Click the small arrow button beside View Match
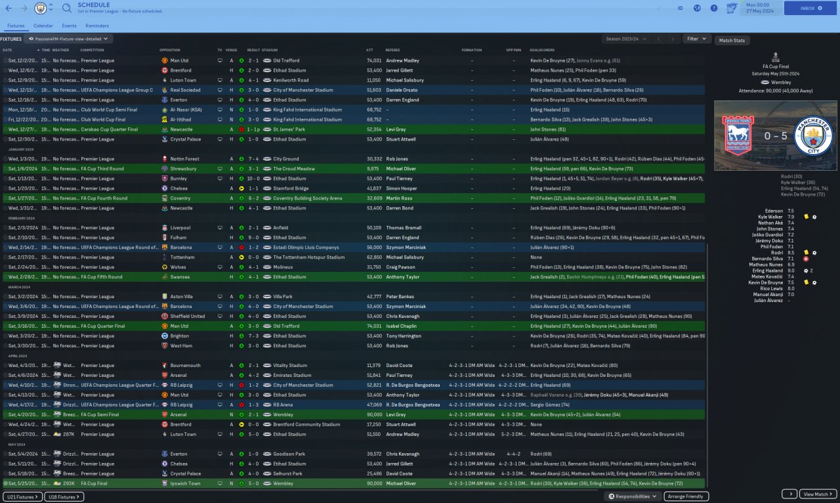This screenshot has height=503, width=840. coord(789,494)
